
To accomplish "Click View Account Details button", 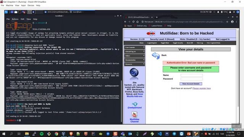I will click(x=191, y=84).
